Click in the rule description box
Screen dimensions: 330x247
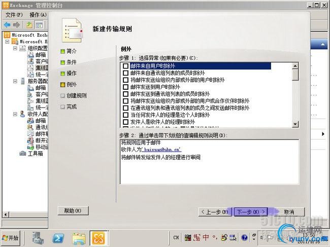click(x=209, y=162)
